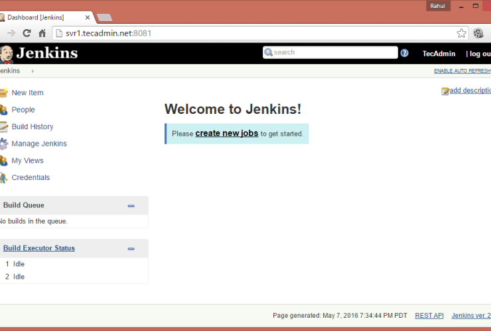
Task: Click the Jenkins butler logo
Action: [x=6, y=54]
